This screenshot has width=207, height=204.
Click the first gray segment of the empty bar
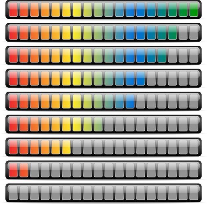point(13,193)
